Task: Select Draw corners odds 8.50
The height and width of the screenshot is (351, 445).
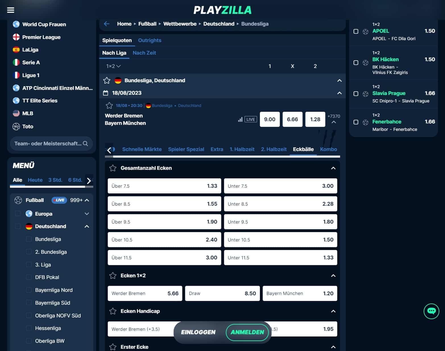Action: point(222,294)
